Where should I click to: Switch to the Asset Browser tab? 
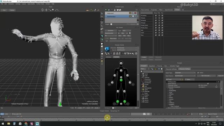pos(169,10)
